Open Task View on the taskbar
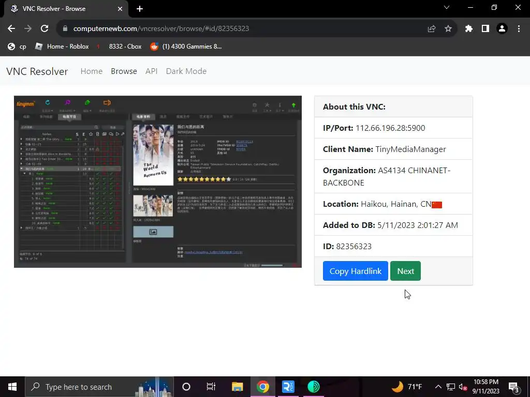 point(211,387)
